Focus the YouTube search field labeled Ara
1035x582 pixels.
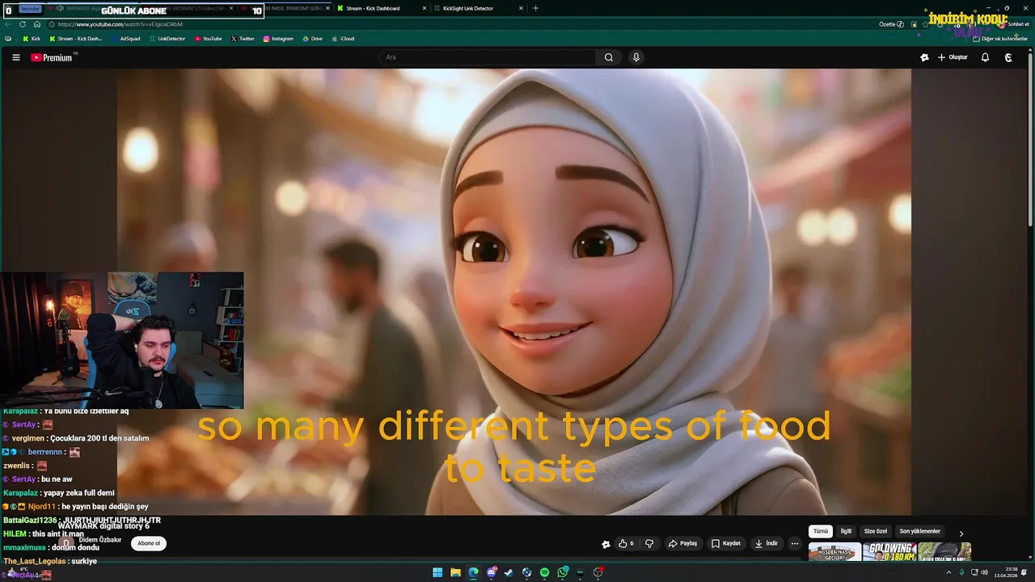(x=488, y=57)
